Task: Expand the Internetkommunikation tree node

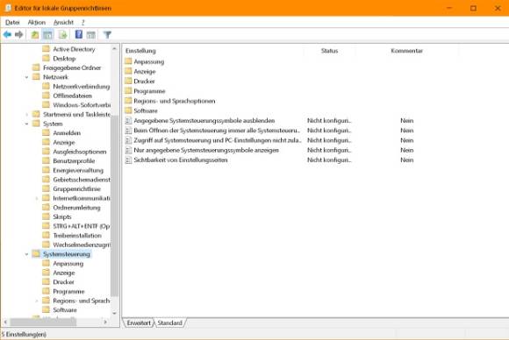Action: (x=37, y=198)
